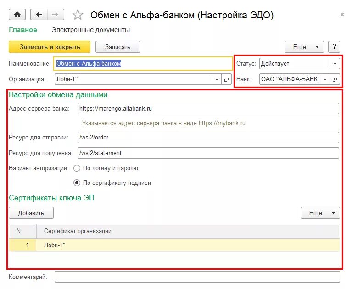Switch to the Электронные документы tab
Image resolution: width=352 pixels, height=289 pixels.
click(90, 30)
